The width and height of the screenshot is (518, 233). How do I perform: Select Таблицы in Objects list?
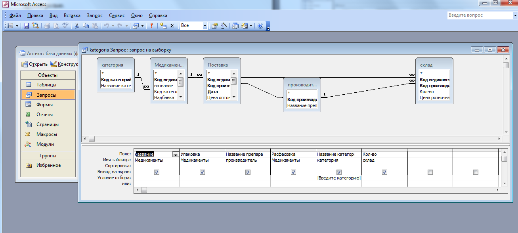coord(48,84)
